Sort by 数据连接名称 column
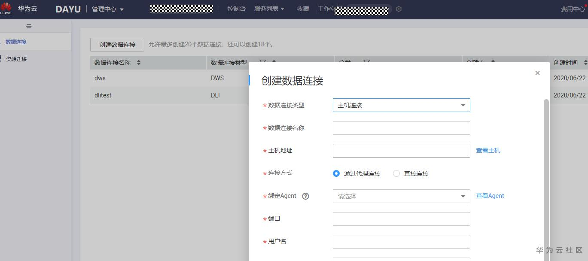Viewport: 588px width, 261px height. point(138,63)
